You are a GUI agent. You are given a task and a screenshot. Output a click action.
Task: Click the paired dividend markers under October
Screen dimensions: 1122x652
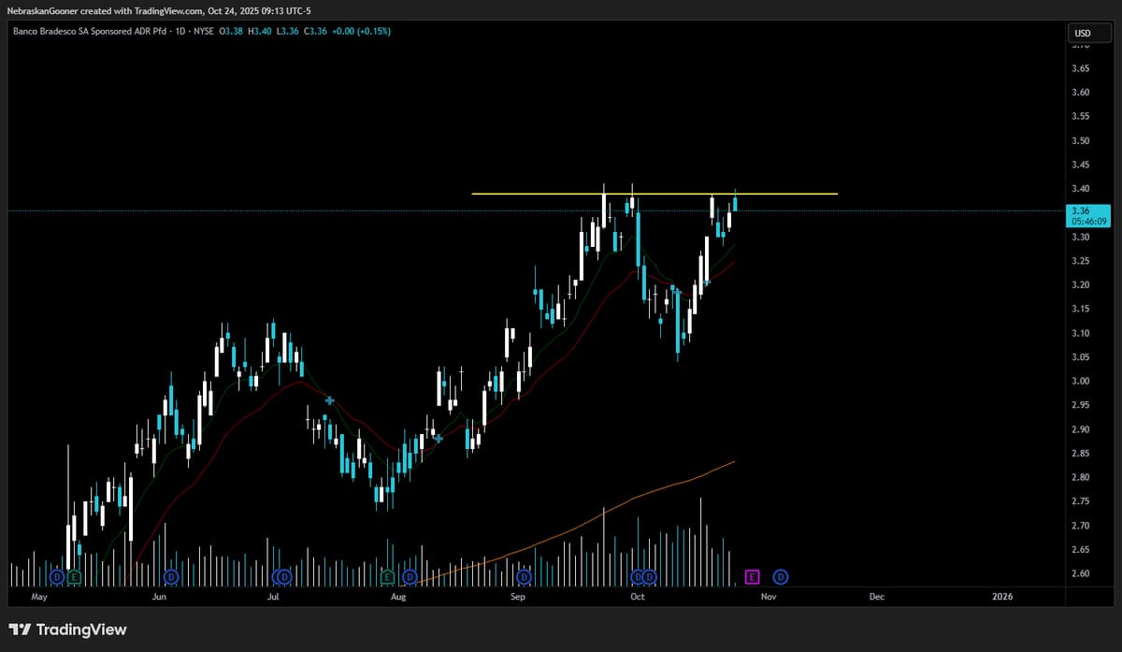[x=642, y=577]
